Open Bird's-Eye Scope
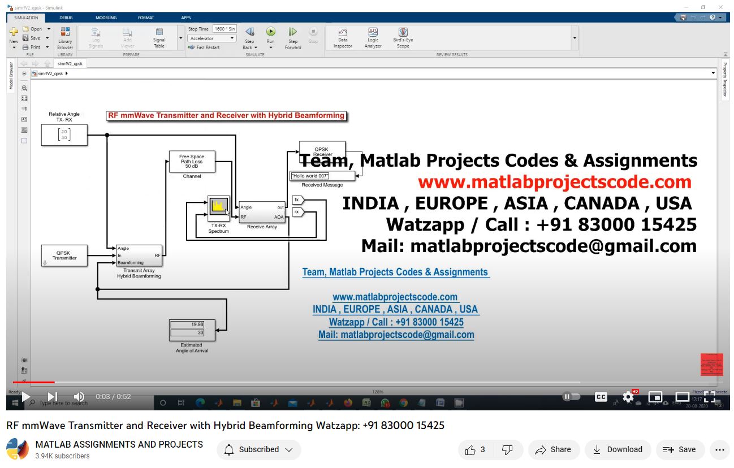 tap(403, 33)
